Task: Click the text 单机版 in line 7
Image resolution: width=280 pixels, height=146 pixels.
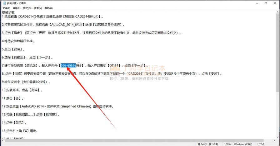Action: 31,65
